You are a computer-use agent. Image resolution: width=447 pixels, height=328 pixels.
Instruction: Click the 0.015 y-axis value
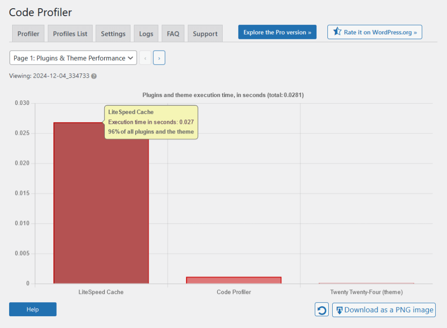coord(22,193)
